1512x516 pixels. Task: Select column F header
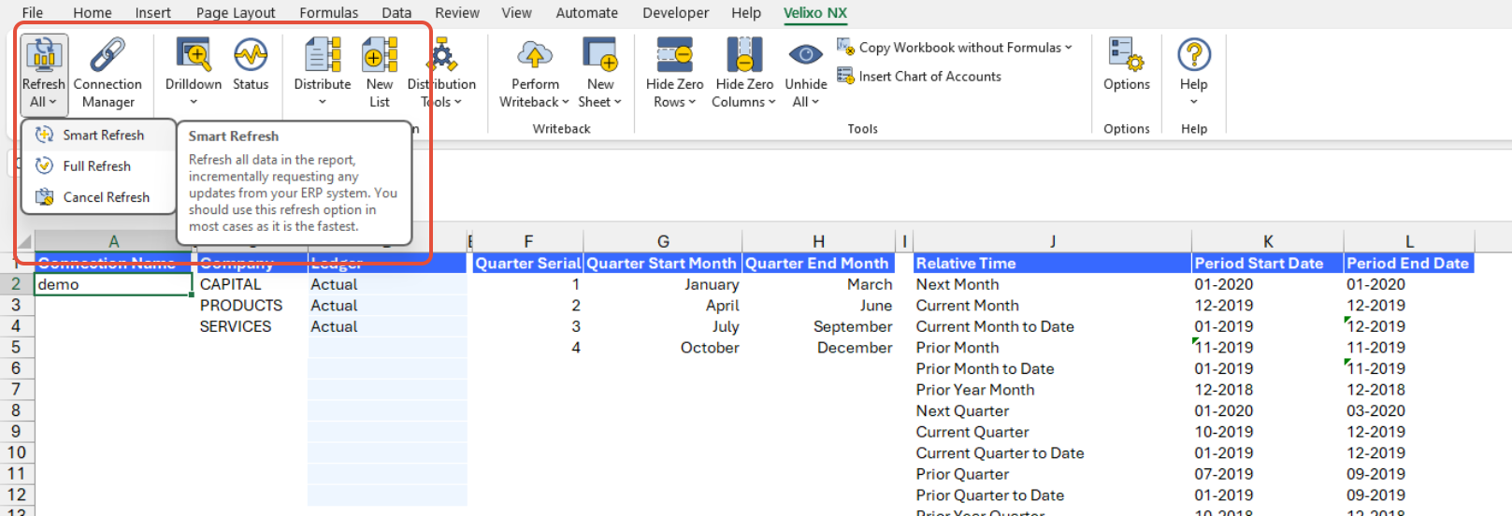pyautogui.click(x=528, y=241)
